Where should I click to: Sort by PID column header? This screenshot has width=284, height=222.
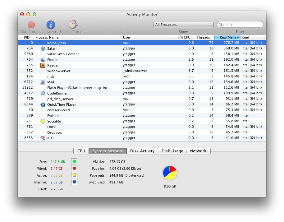tap(26, 37)
